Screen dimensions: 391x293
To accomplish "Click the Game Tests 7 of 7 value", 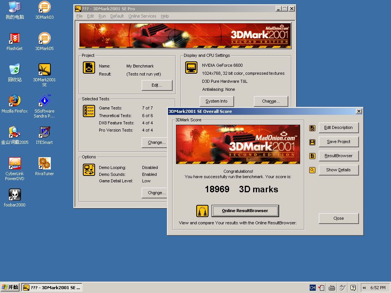I will click(x=147, y=108).
